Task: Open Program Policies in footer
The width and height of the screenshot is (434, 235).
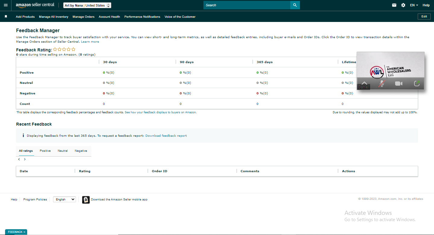Action: point(35,200)
